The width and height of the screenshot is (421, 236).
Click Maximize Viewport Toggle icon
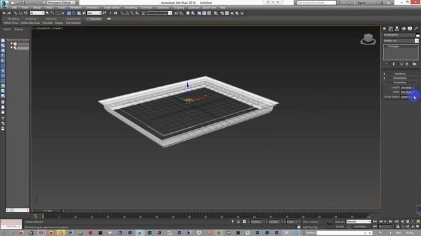418,226
